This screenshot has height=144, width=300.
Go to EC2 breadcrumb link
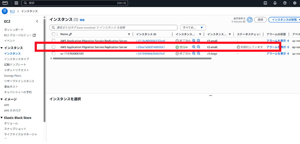[x=13, y=11]
